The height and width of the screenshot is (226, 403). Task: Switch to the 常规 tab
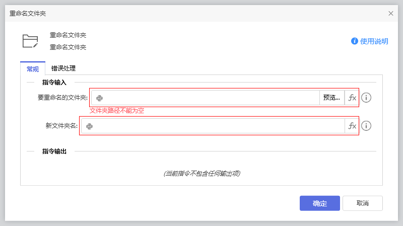pyautogui.click(x=33, y=69)
